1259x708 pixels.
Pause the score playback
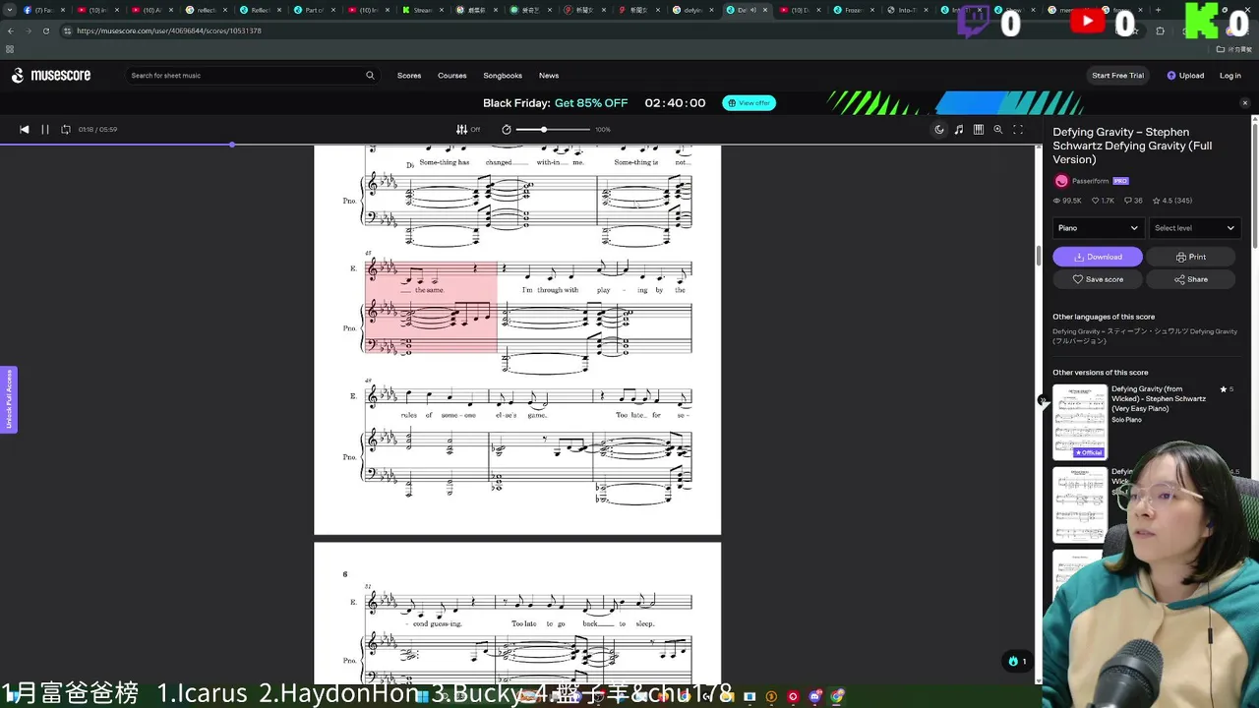click(45, 130)
